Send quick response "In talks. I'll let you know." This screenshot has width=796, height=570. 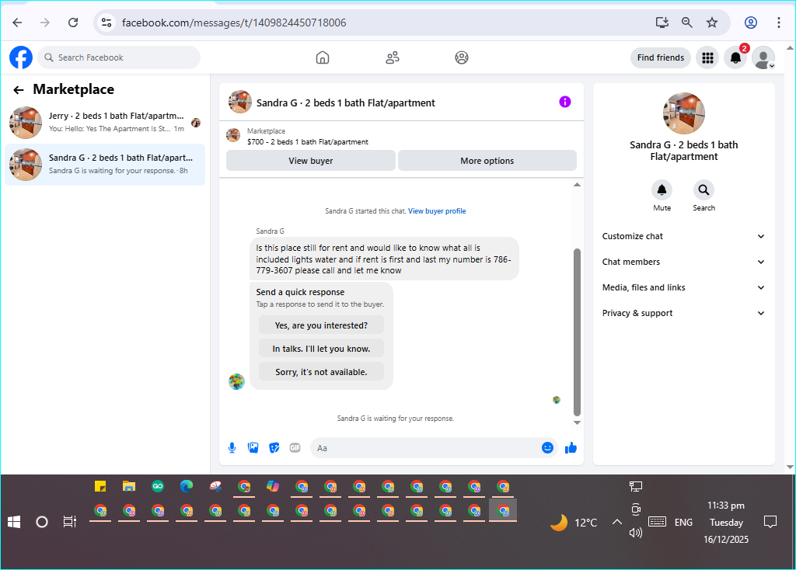coord(321,349)
